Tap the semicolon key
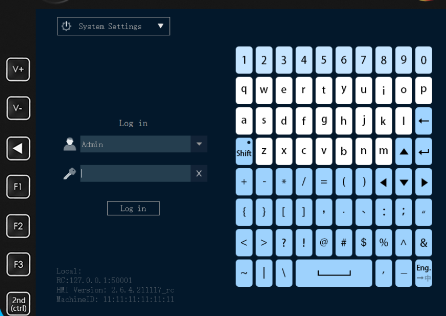The height and width of the screenshot is (316, 446). point(403,212)
